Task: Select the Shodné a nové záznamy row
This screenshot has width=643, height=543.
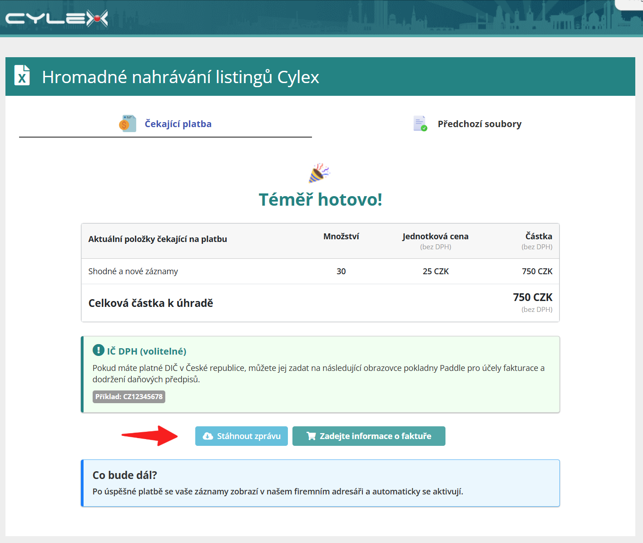Action: [320, 271]
